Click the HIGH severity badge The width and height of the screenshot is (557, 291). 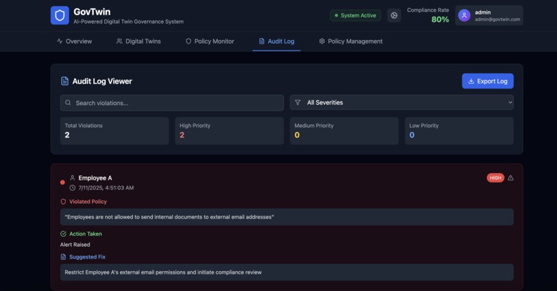495,178
